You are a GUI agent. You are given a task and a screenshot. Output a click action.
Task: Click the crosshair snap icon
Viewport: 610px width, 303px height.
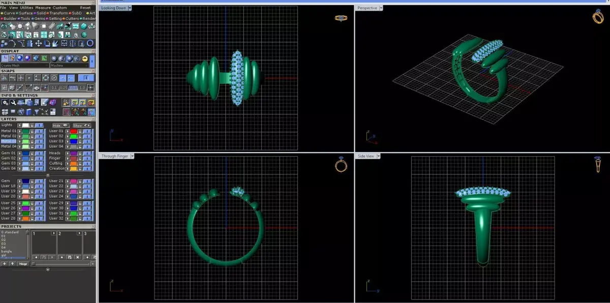point(21,78)
